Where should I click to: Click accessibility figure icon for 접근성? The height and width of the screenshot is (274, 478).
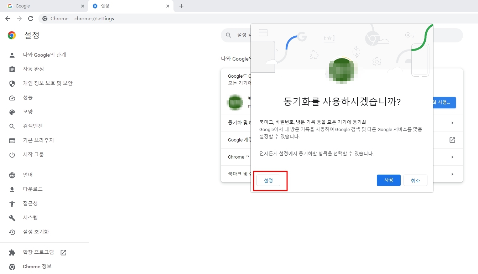[x=12, y=203]
